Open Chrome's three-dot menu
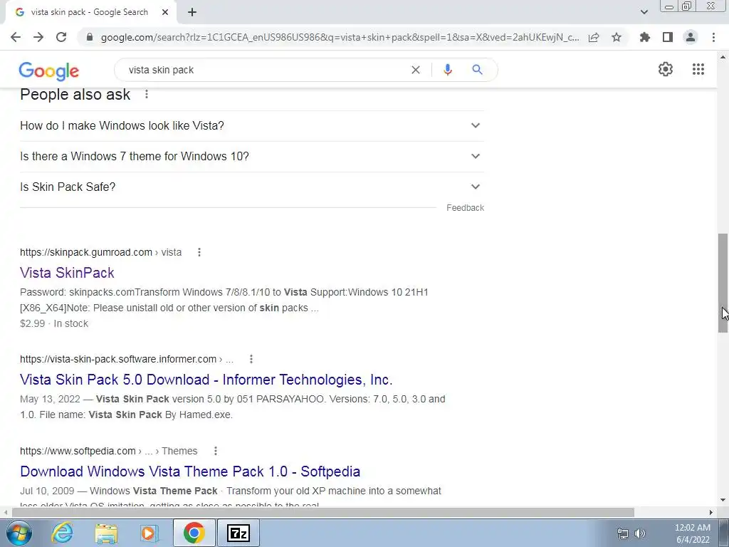Screen dimensions: 729x547 pyautogui.click(x=713, y=37)
